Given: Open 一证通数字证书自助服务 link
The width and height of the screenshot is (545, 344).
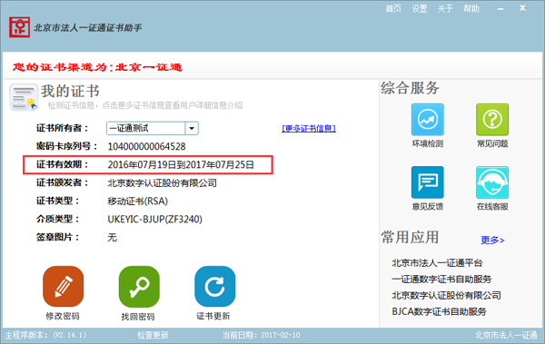Looking at the screenshot, I should click(441, 279).
